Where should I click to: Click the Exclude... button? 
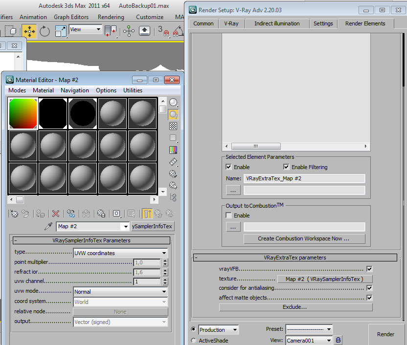(295, 307)
